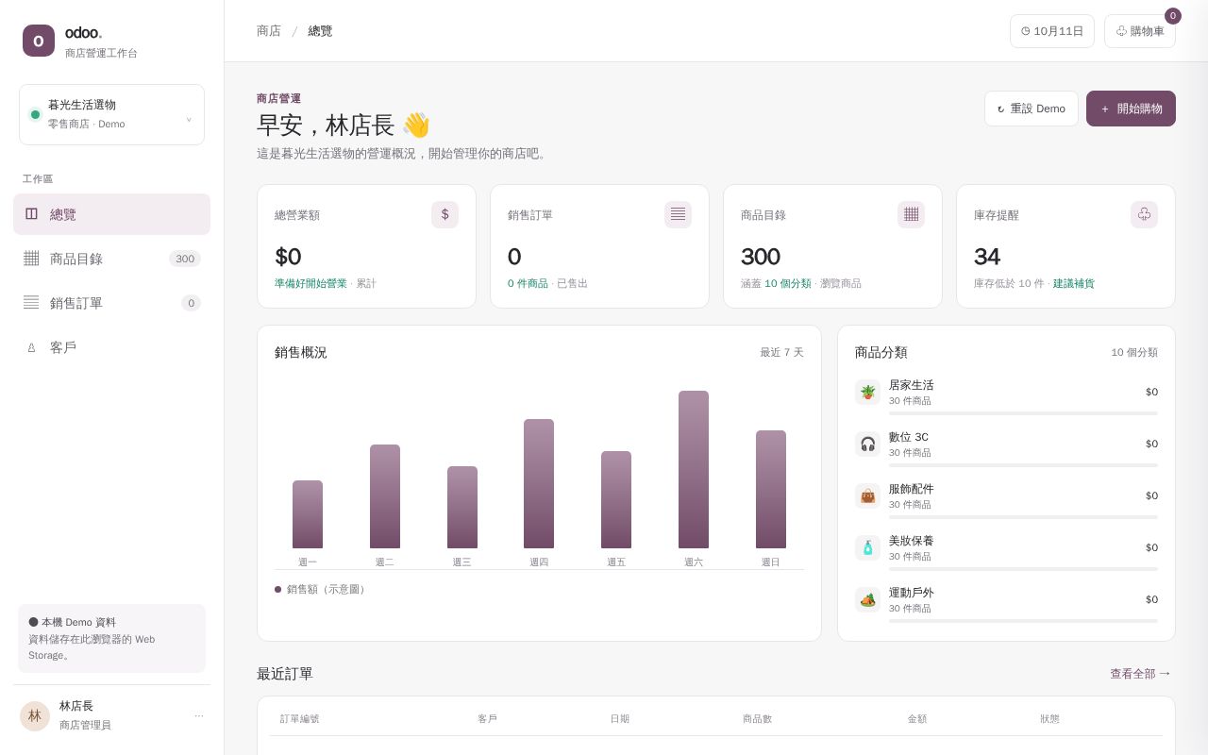Click the 居家生活 plant category icon
Viewport: 1208px width, 755px height.
[x=867, y=392]
